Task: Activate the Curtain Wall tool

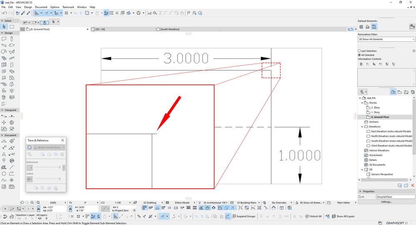Action: click(x=4, y=65)
